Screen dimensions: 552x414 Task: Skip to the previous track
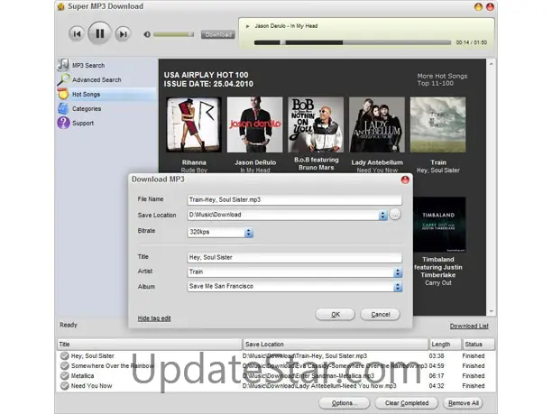click(x=77, y=34)
